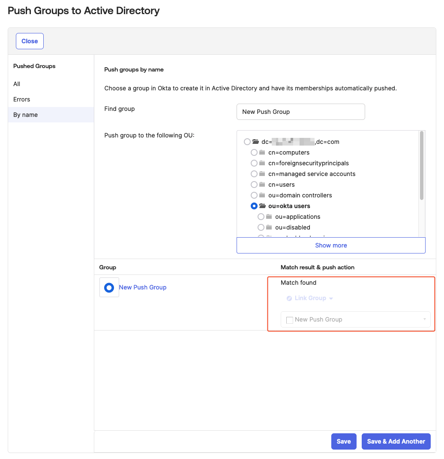The height and width of the screenshot is (459, 444).
Task: Select the ou=okta users radio button
Action: (254, 206)
